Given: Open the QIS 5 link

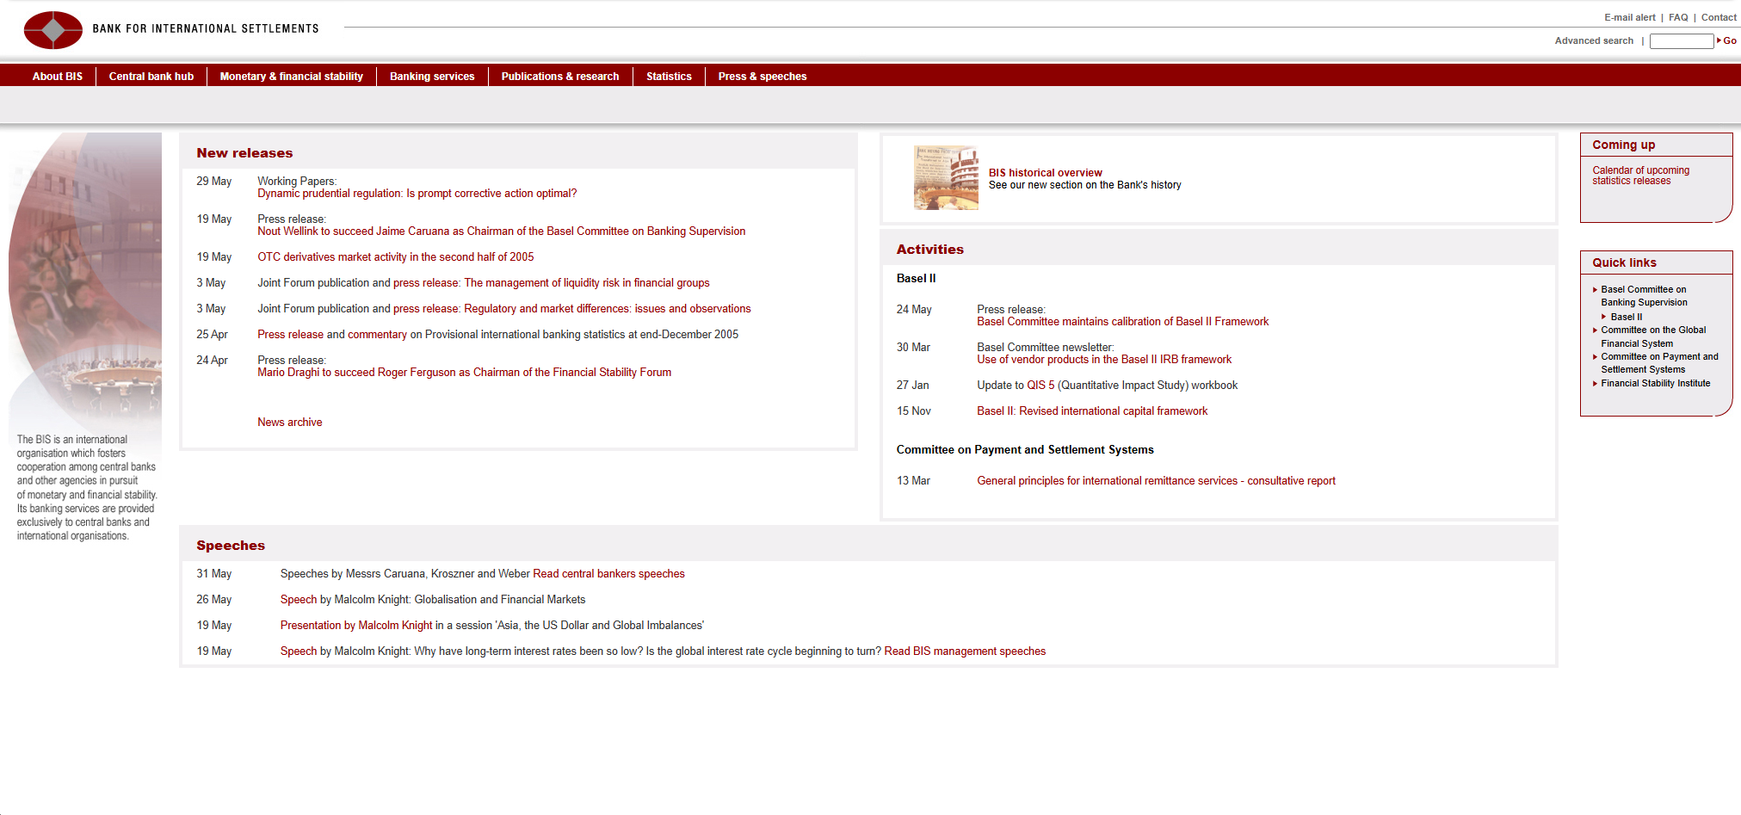Looking at the screenshot, I should [1040, 386].
